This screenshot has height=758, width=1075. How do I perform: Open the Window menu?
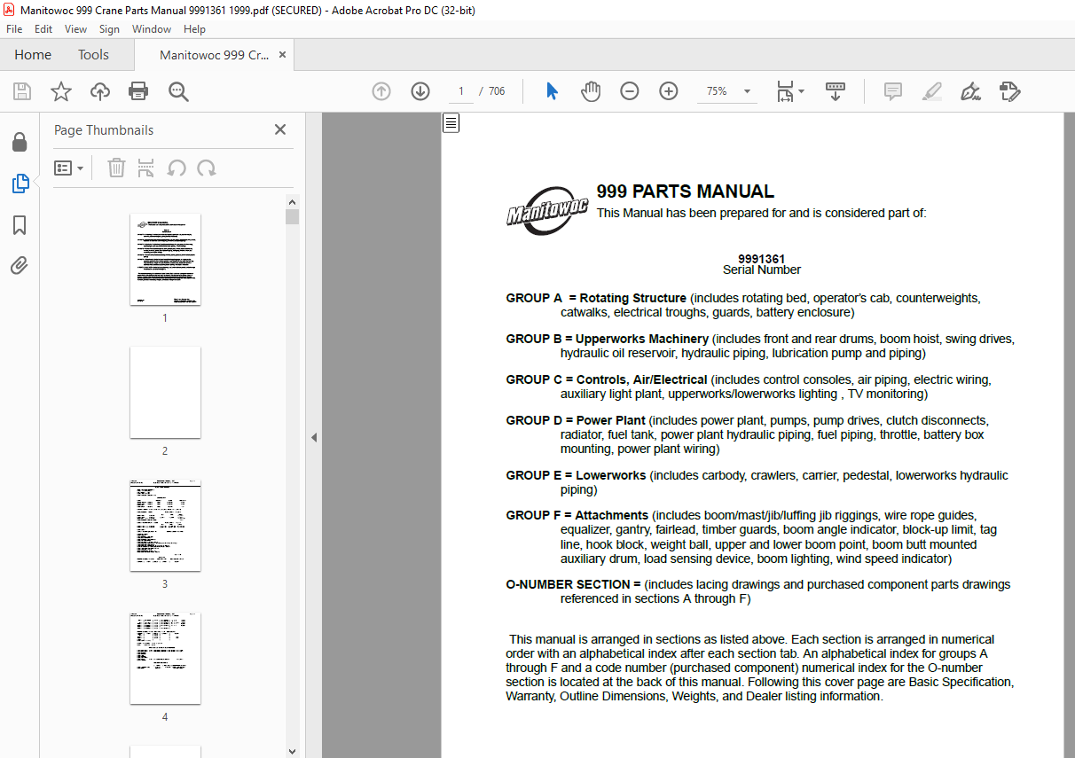152,29
